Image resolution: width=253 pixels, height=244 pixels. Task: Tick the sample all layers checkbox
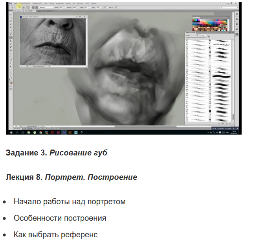tap(108, 7)
